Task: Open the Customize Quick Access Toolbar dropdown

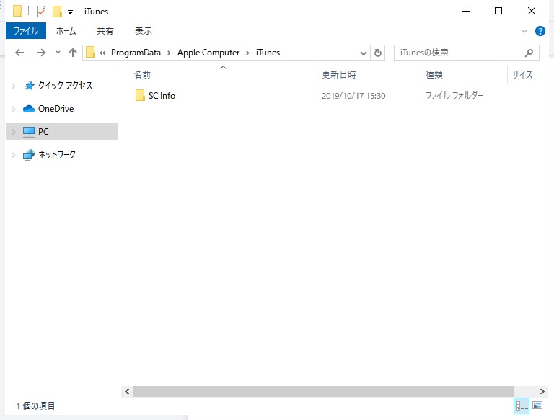Action: click(70, 12)
